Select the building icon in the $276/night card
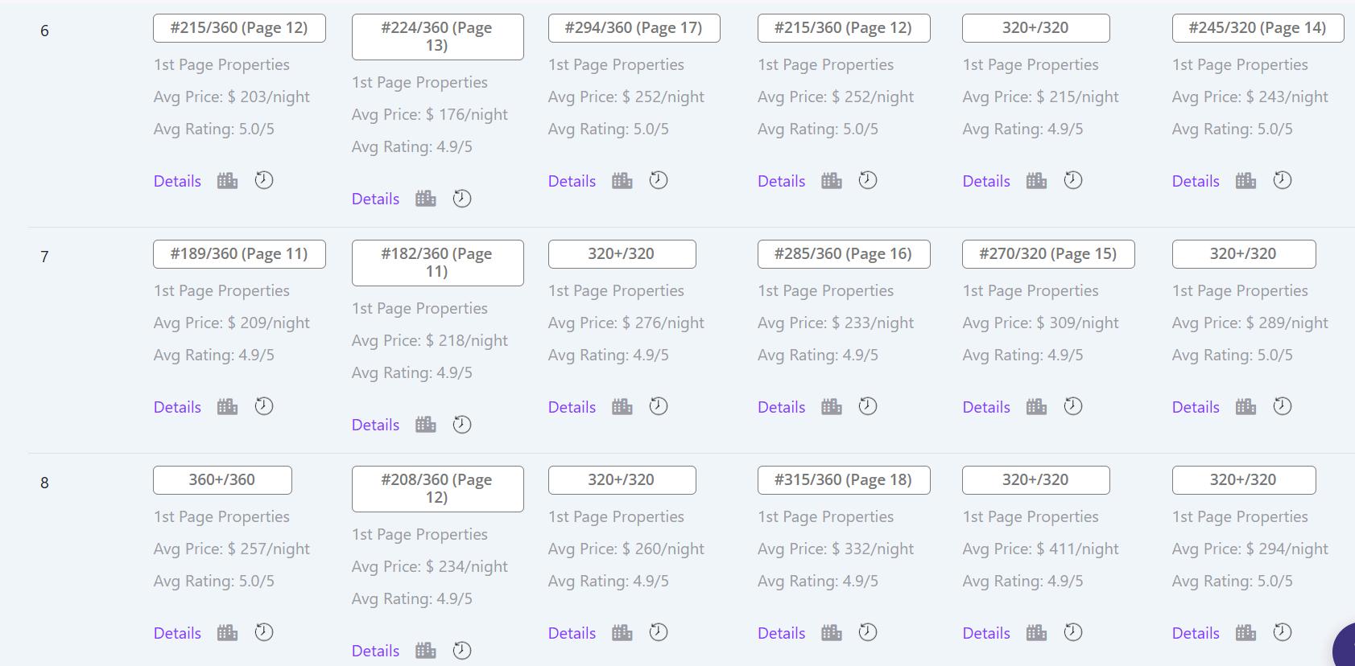The width and height of the screenshot is (1355, 666). (622, 407)
